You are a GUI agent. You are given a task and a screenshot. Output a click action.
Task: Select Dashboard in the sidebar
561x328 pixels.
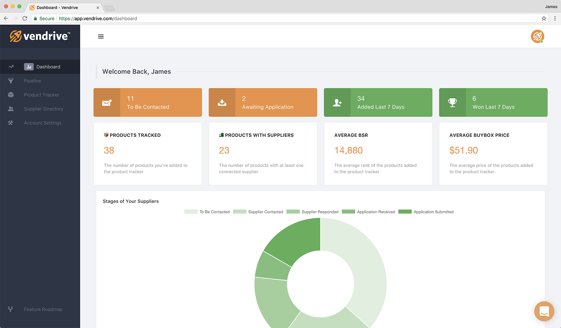[x=48, y=67]
